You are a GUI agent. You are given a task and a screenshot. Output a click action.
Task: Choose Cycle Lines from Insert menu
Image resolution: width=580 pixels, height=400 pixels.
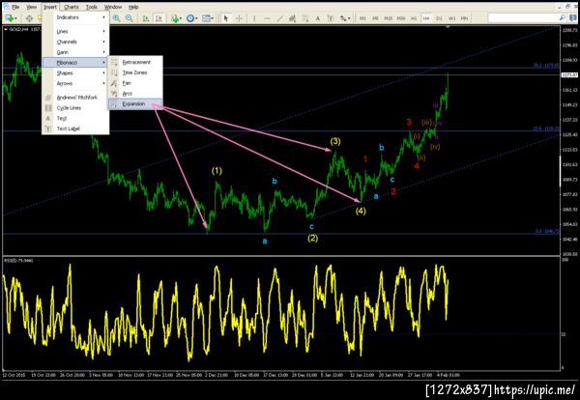click(75, 107)
